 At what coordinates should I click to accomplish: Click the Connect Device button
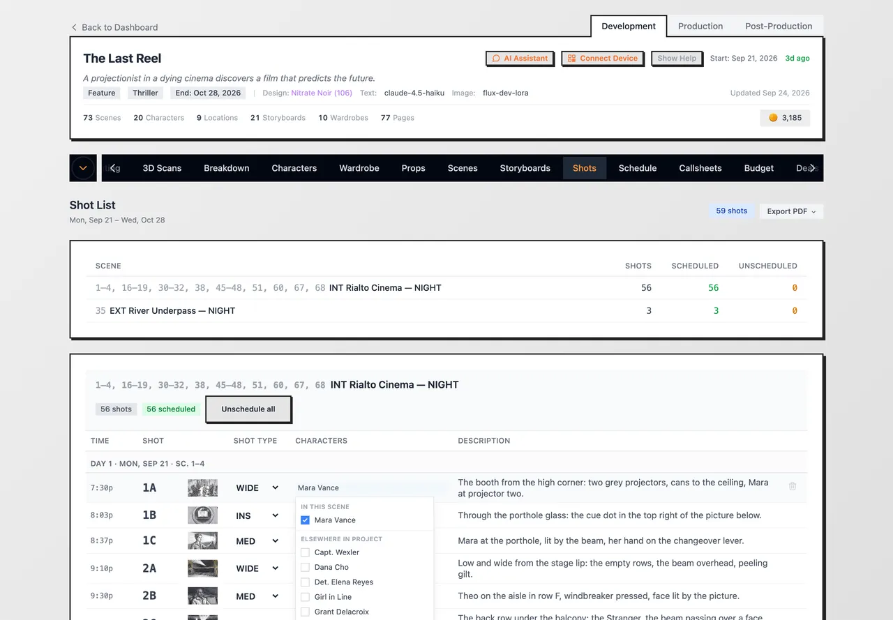tap(602, 59)
